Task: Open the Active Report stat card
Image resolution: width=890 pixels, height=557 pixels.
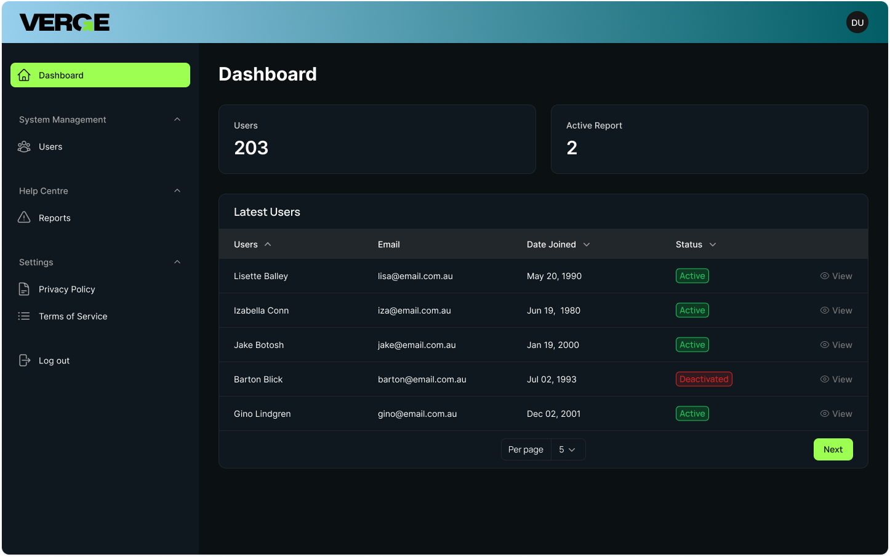Action: pyautogui.click(x=710, y=139)
